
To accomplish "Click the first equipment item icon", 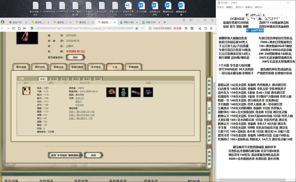I will (x=111, y=92).
